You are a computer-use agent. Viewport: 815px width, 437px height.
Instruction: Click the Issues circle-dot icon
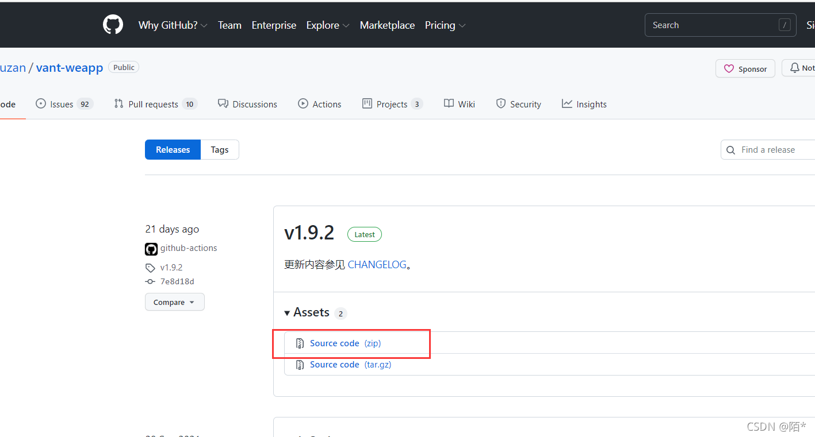(x=41, y=103)
